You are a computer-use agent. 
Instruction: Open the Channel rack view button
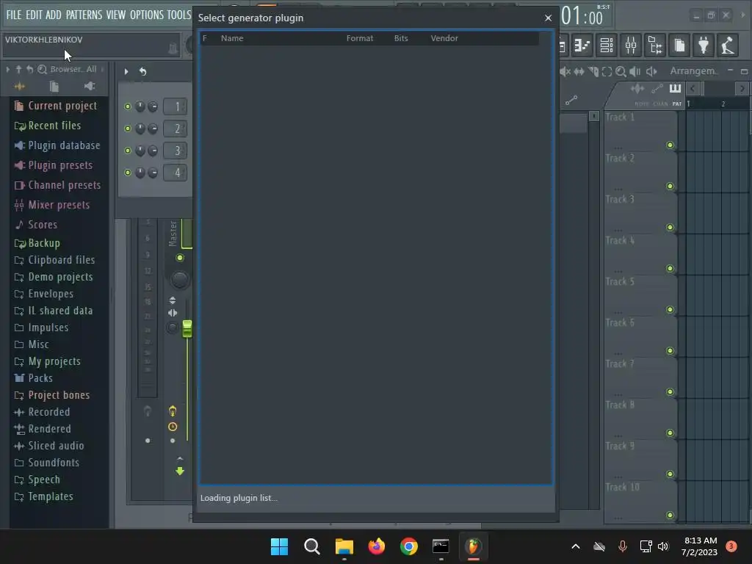[607, 46]
